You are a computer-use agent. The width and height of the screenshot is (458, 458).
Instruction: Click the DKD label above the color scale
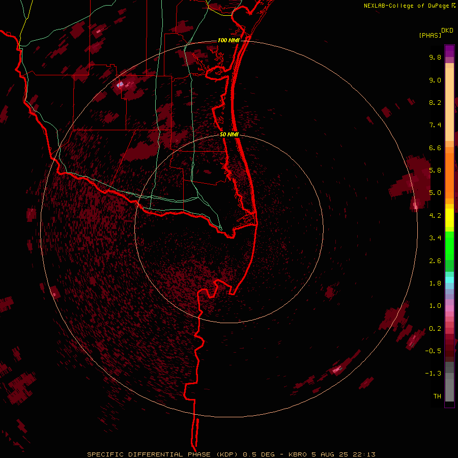coord(447,31)
